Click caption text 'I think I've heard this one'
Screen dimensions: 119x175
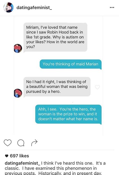tap(67, 163)
